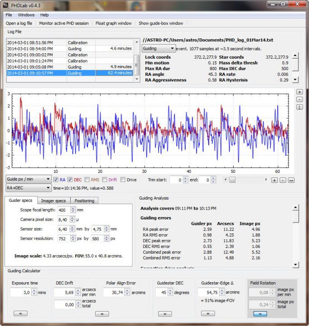
Task: Click the DEC Drift arcsecs total field
Action: 65,304
